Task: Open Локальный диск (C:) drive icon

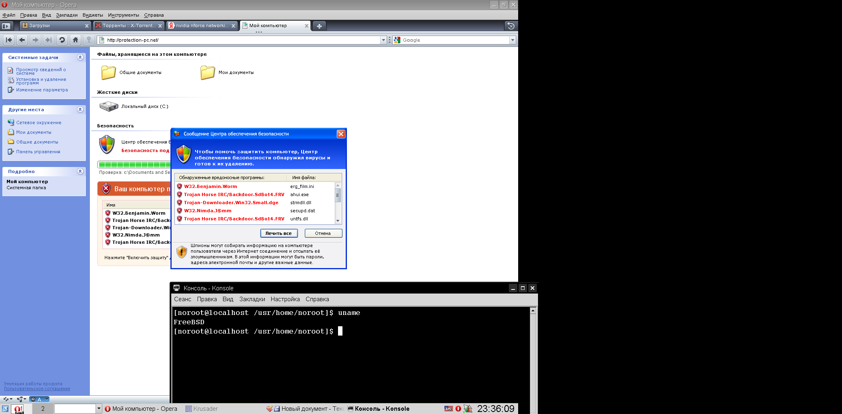Action: click(x=108, y=106)
